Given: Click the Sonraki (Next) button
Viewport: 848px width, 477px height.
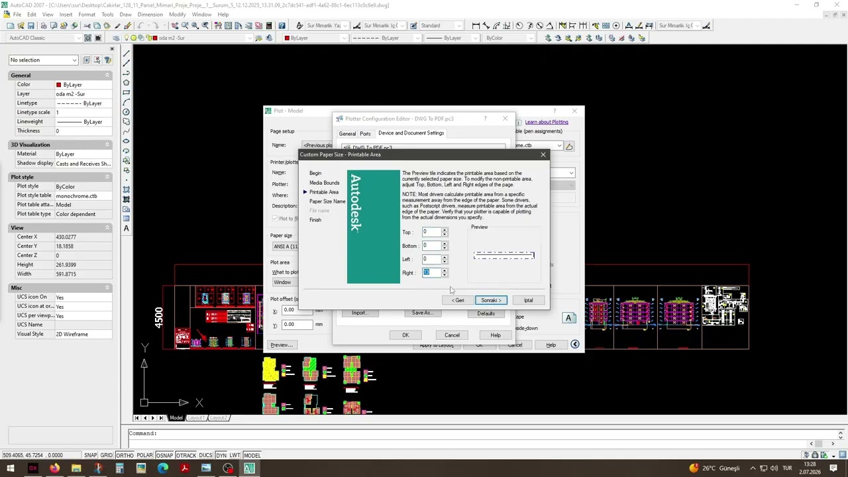Looking at the screenshot, I should pos(491,300).
